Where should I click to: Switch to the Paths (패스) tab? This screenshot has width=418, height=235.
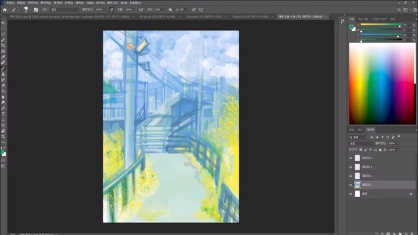click(361, 130)
